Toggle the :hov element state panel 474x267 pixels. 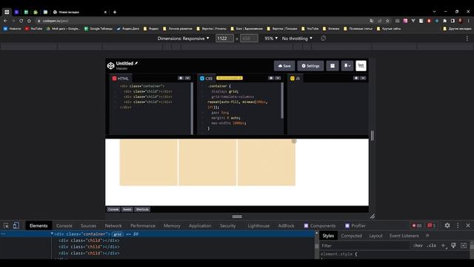418,245
